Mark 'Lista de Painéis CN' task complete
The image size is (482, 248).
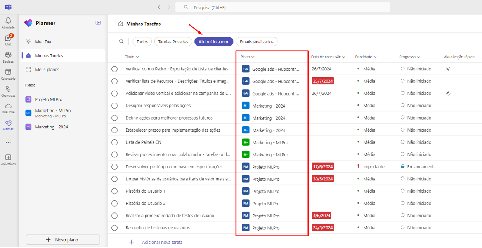pos(114,142)
